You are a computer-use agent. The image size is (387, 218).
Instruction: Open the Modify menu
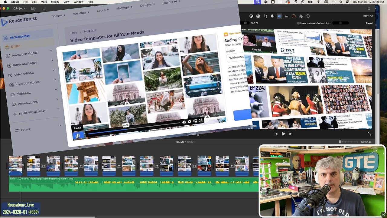click(55, 2)
